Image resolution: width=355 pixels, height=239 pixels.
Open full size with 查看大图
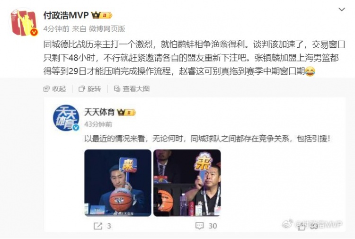click(x=132, y=89)
